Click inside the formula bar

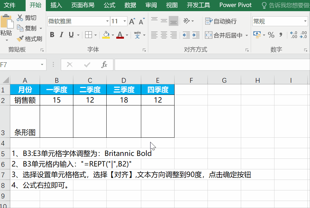click(x=212, y=65)
